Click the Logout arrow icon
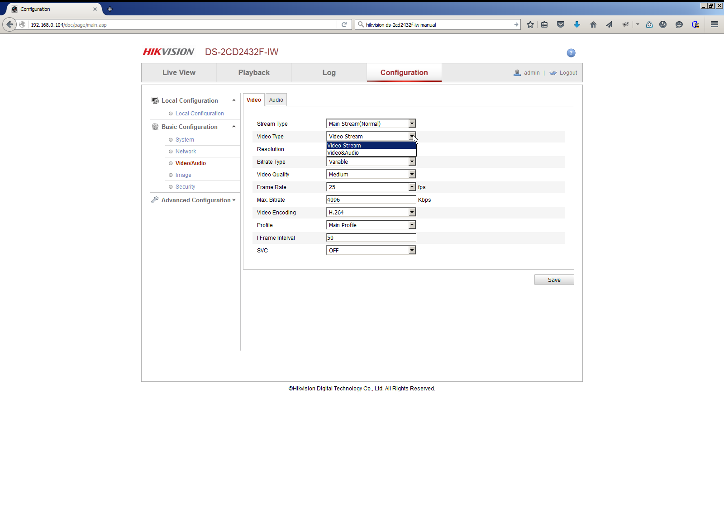 tap(553, 73)
